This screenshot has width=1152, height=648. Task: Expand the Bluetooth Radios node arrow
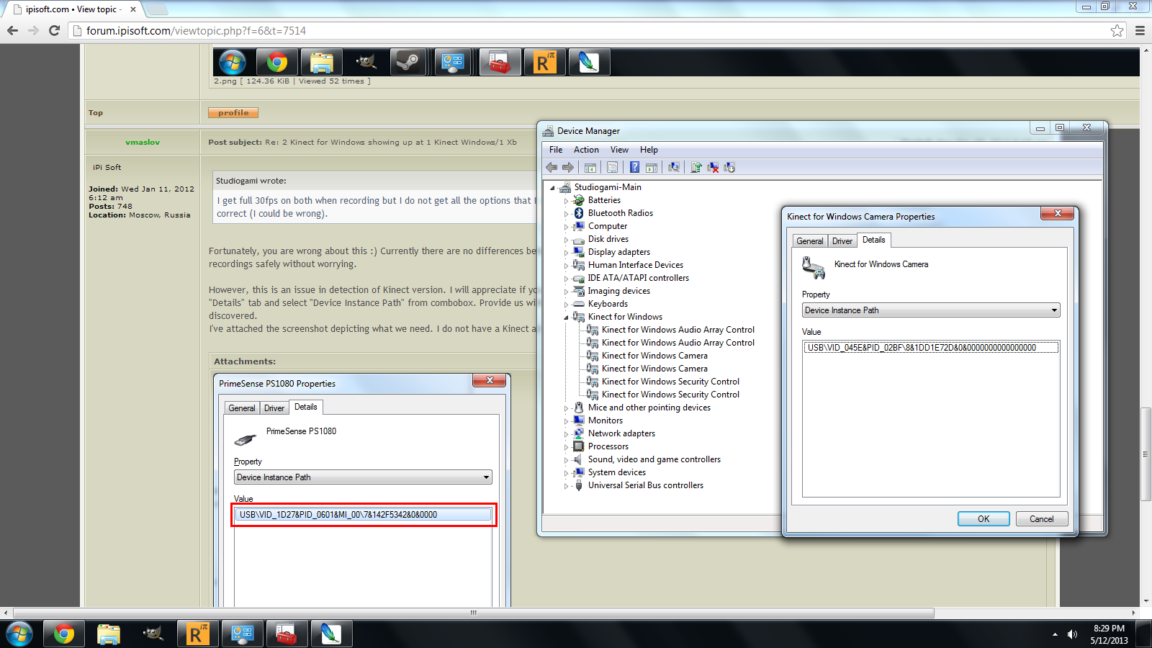[x=566, y=214]
